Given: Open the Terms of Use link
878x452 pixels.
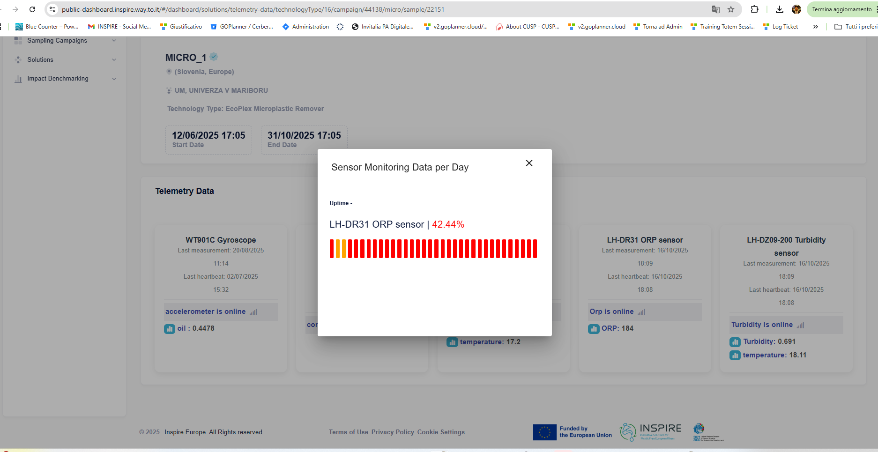Looking at the screenshot, I should (x=349, y=432).
